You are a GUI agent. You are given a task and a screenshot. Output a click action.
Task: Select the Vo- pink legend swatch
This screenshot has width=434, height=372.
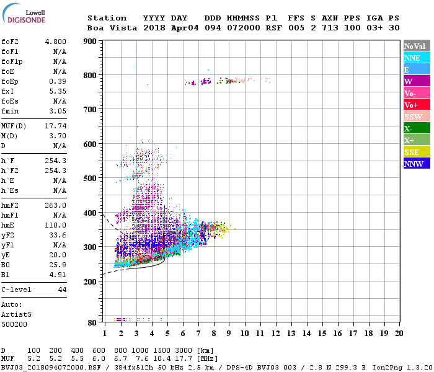coord(417,93)
